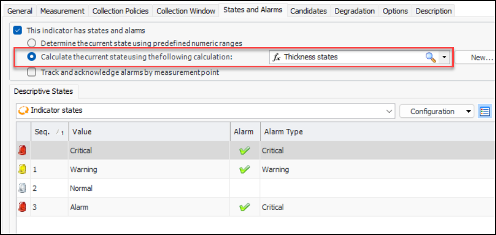The height and width of the screenshot is (235, 496).
Task: Click the red siren icon in Alarm row
Action: [22, 207]
